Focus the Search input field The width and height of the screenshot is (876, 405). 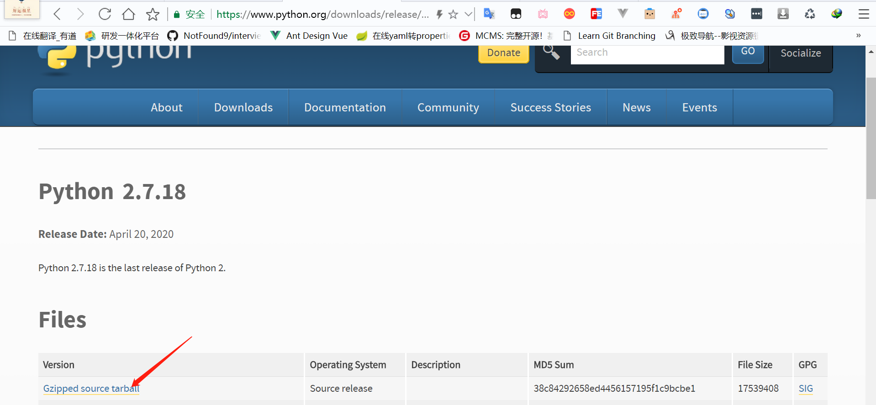pos(647,54)
